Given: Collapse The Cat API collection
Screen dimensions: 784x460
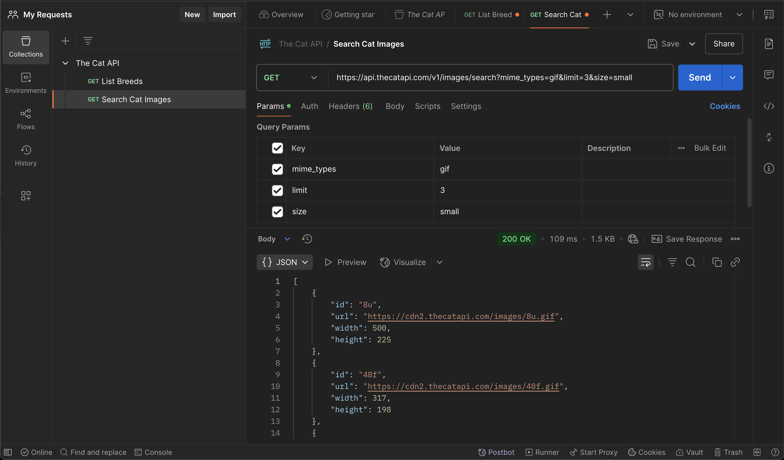Looking at the screenshot, I should pyautogui.click(x=65, y=63).
